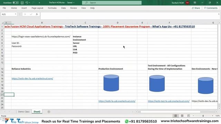Click the 'Password-' cell
Image resolution: width=221 pixels, height=124 pixels.
click(17, 46)
